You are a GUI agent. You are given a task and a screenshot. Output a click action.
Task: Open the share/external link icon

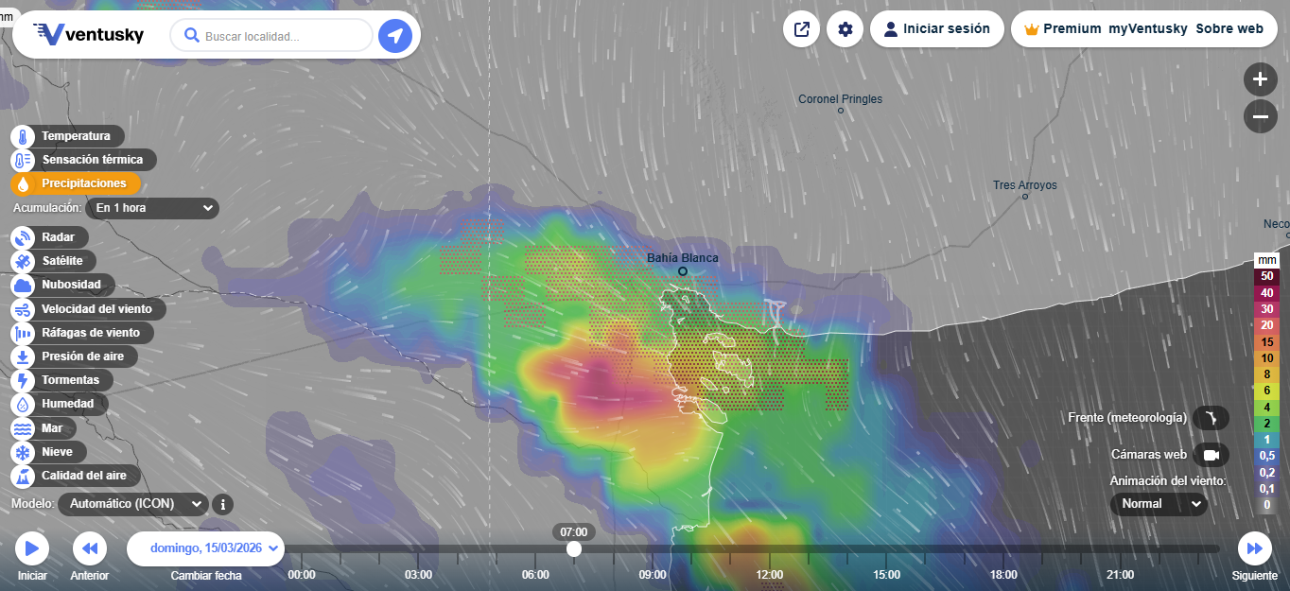(x=801, y=29)
